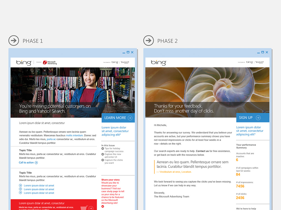Select the first 'Lorem ipsum dolar sit amet' list link
This screenshot has width=281, height=210.
(39, 186)
